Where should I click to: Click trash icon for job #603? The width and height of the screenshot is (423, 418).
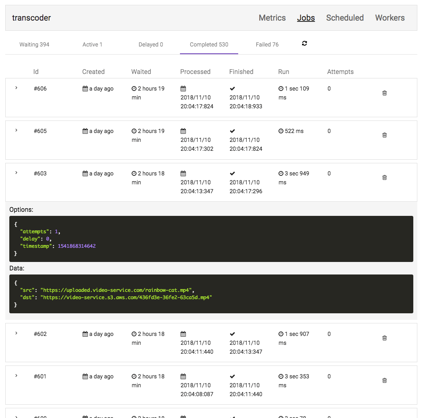[385, 177]
